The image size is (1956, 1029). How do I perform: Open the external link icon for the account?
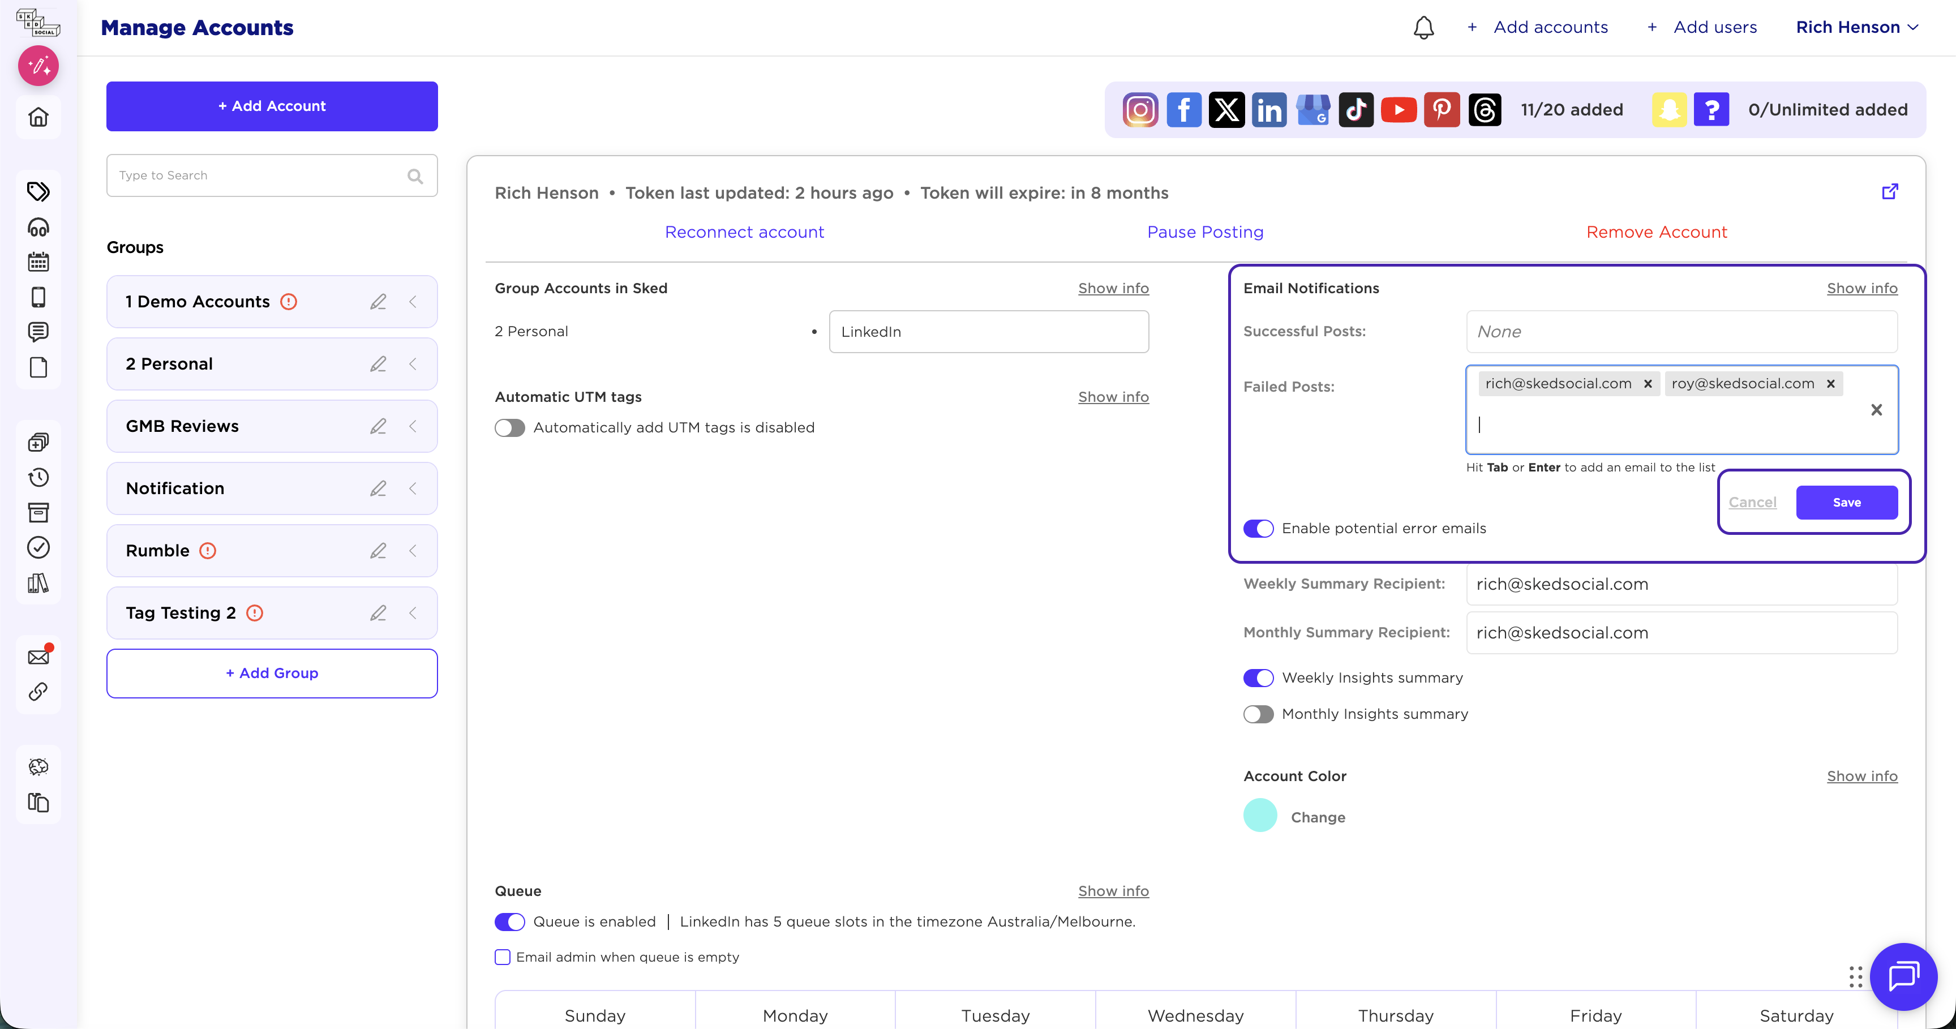pyautogui.click(x=1890, y=191)
